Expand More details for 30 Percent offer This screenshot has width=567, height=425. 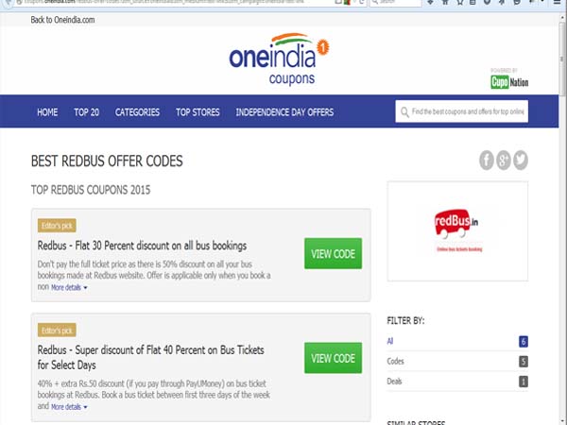pyautogui.click(x=68, y=287)
